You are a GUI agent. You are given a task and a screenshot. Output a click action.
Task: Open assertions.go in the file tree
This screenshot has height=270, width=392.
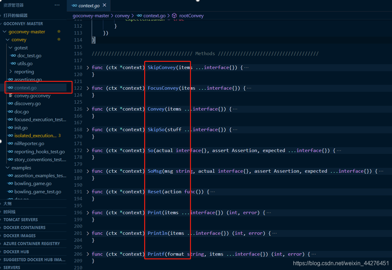click(x=28, y=80)
